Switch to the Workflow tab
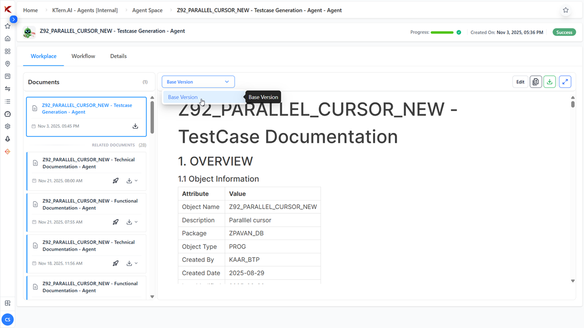This screenshot has width=584, height=328. pyautogui.click(x=83, y=56)
